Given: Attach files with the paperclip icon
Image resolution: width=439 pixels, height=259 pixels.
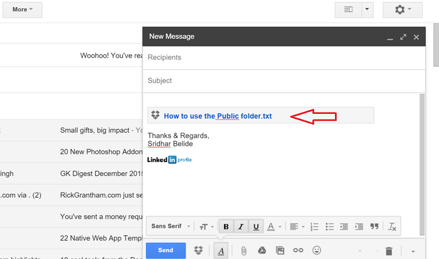Looking at the screenshot, I should pos(243,251).
